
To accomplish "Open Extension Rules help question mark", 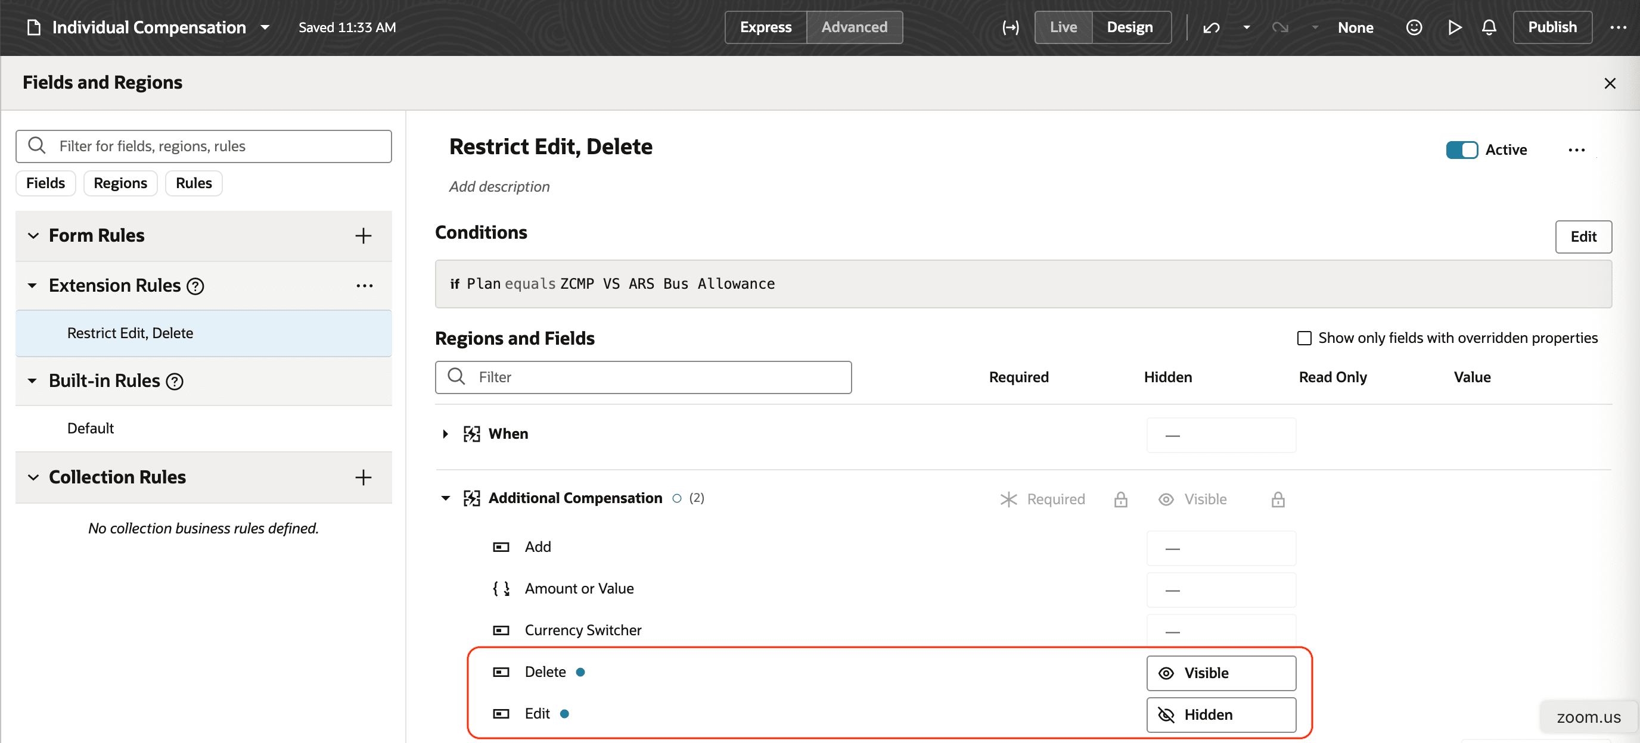I will (x=195, y=286).
